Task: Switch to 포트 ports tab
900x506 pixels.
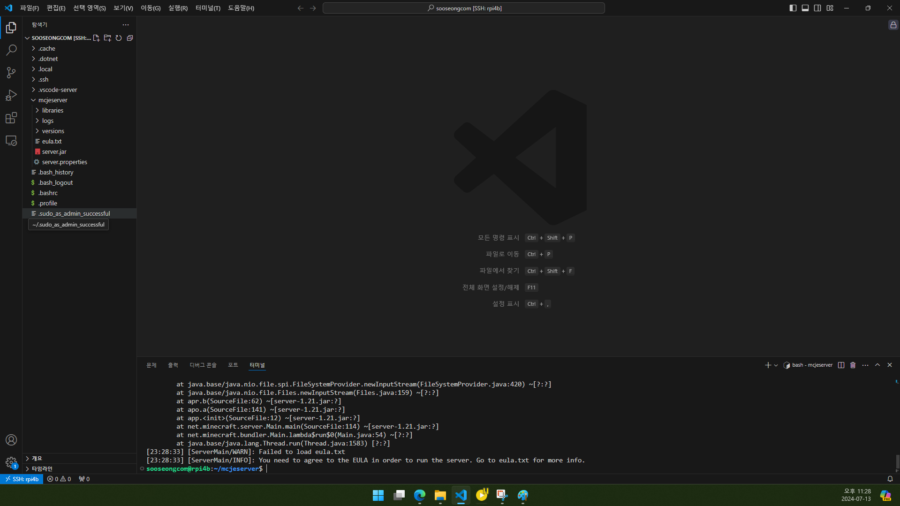Action: (233, 365)
